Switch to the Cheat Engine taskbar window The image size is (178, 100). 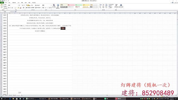coord(42,99)
